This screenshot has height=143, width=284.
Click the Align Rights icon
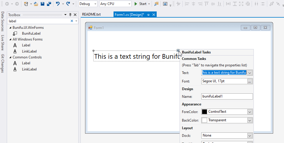click(x=200, y=4)
